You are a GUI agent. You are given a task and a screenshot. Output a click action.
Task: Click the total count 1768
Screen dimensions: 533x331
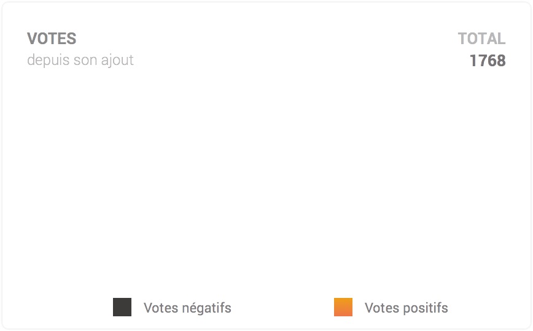click(488, 61)
